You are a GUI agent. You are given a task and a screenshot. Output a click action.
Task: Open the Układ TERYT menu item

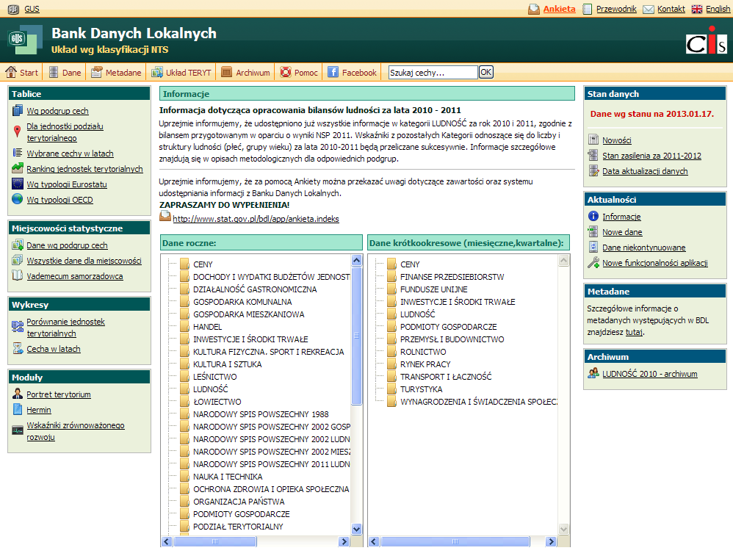tap(189, 73)
